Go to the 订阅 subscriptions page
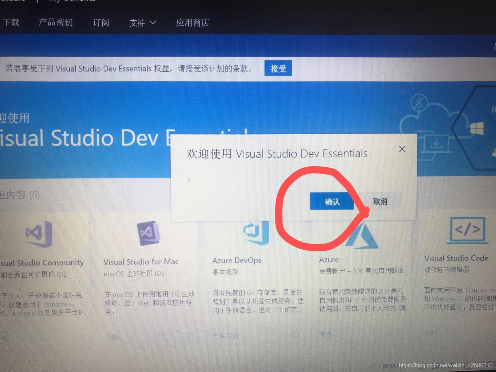 (101, 23)
